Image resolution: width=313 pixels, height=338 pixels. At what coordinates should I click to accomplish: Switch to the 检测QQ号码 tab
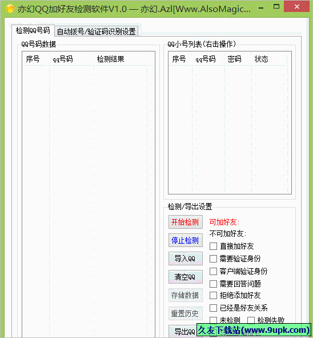(33, 30)
